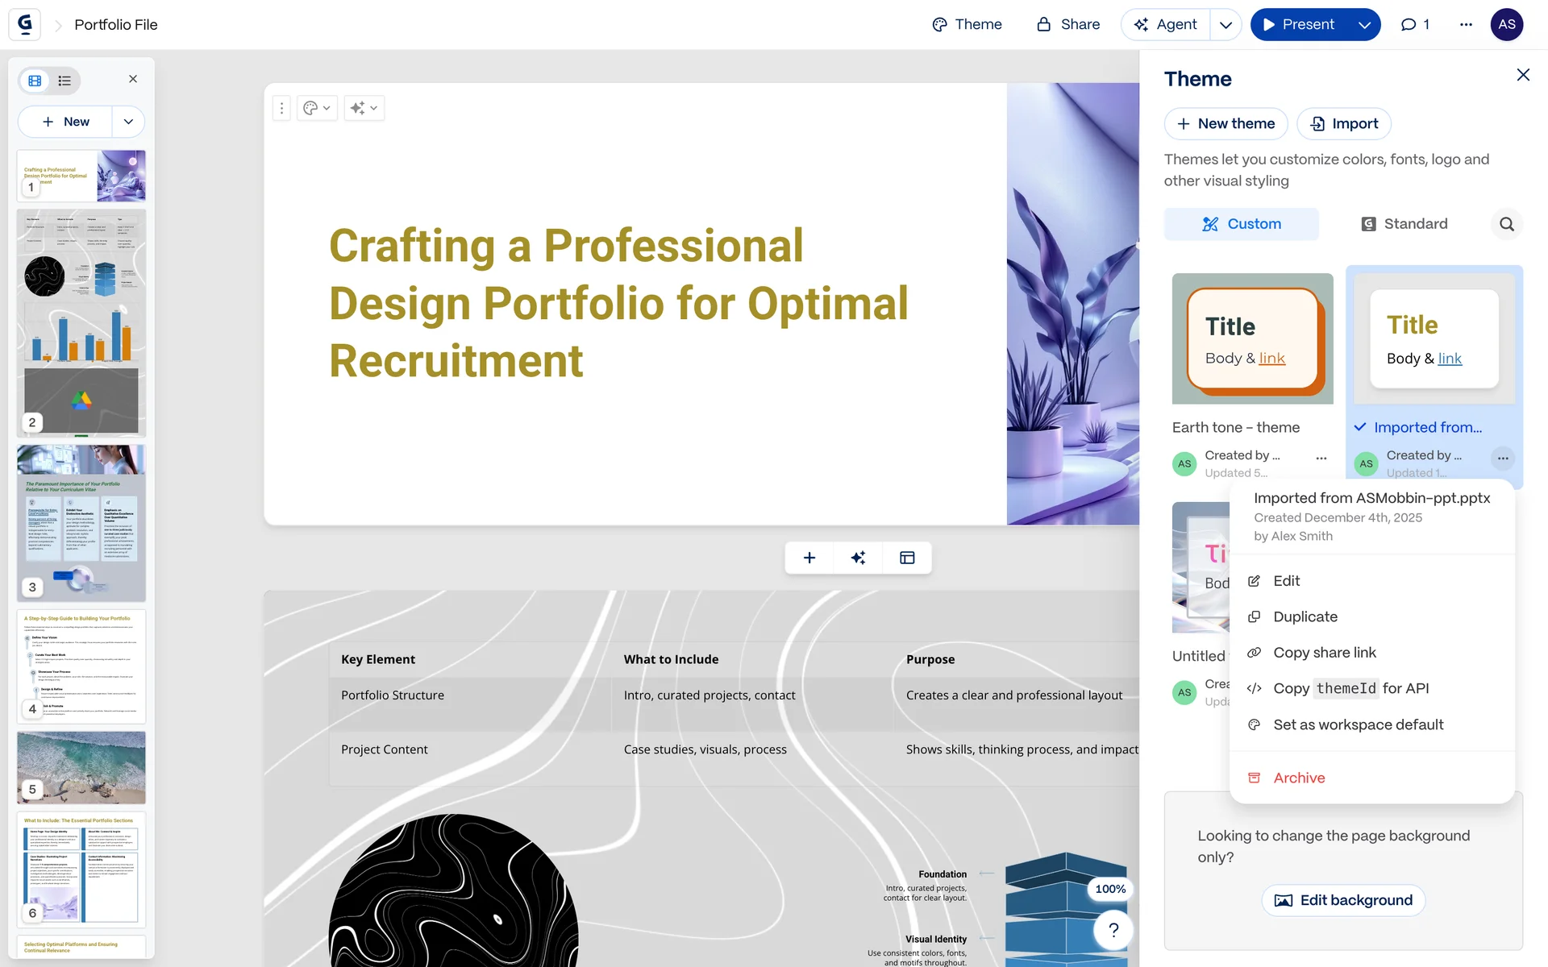The image size is (1548, 967).
Task: Open the Present options dropdown arrow
Action: pyautogui.click(x=1364, y=24)
